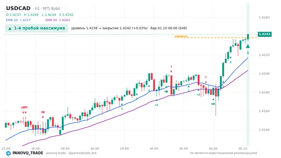The height and width of the screenshot is (158, 281).
Task: Click the orange 'уровень' level label
Action: [181, 36]
